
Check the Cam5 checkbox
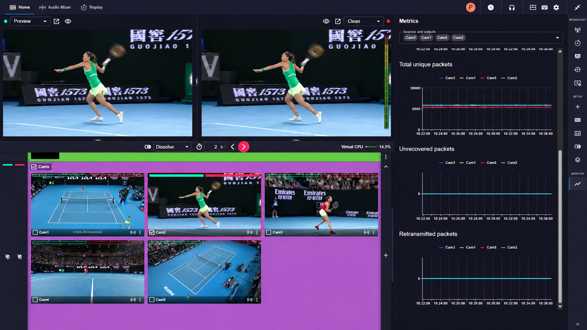[x=152, y=300]
